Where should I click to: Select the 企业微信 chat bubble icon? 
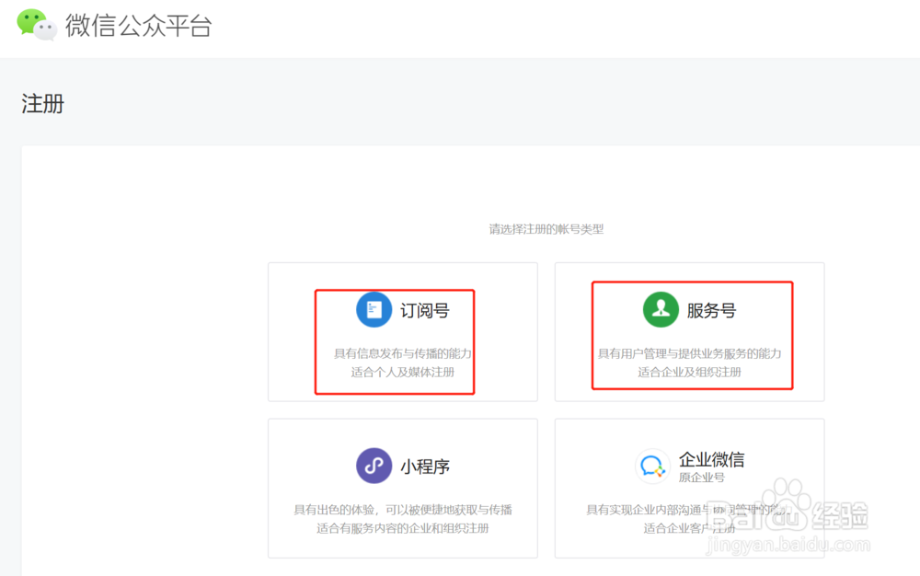tap(652, 466)
